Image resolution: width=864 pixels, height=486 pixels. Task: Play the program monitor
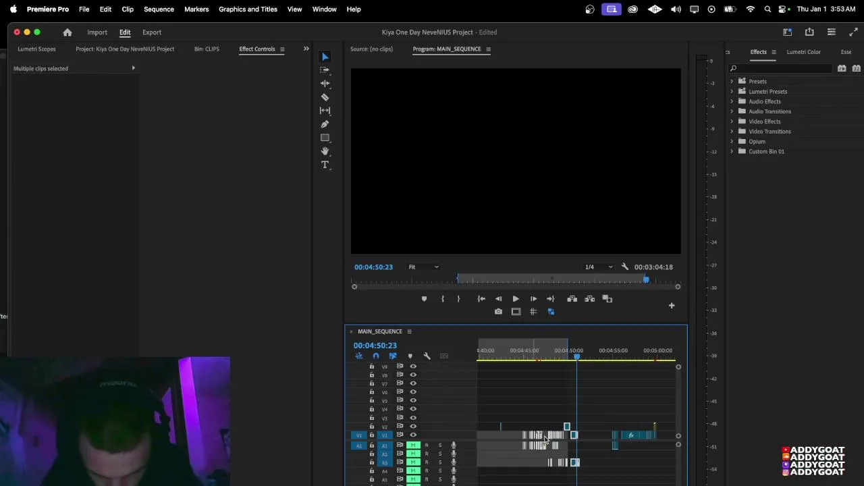coord(516,299)
